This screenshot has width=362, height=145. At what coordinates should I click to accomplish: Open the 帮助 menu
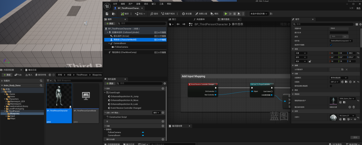(x=169, y=4)
